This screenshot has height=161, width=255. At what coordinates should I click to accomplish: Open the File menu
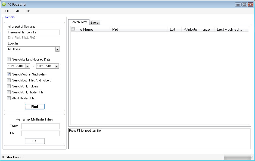[7, 11]
